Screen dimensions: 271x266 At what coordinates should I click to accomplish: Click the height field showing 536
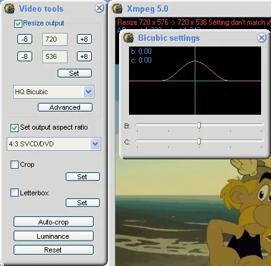pyautogui.click(x=55, y=56)
